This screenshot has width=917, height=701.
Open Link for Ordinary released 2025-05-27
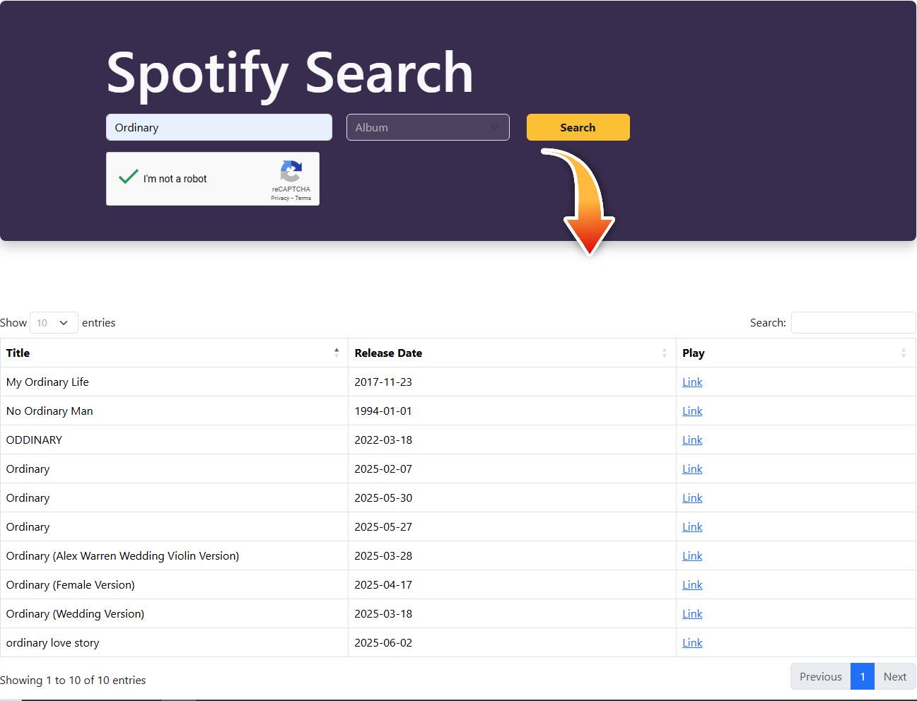pyautogui.click(x=692, y=526)
